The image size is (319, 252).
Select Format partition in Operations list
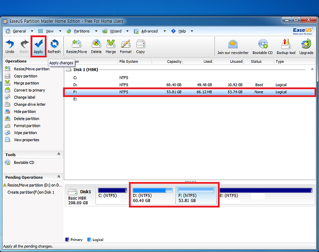point(23,126)
